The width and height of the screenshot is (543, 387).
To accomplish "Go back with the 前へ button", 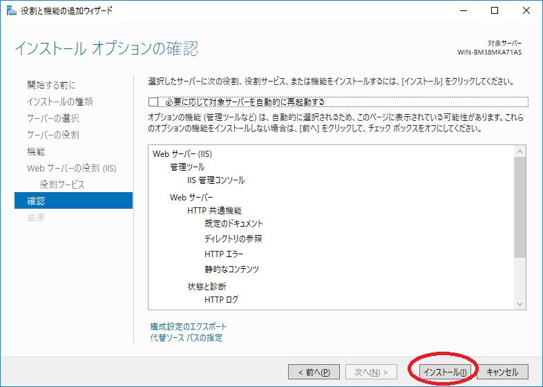I will click(314, 372).
